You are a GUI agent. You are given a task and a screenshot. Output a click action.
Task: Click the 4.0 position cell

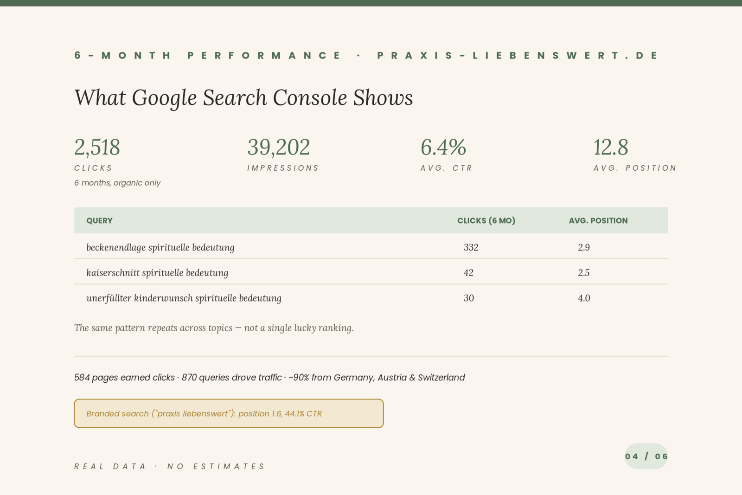click(584, 298)
